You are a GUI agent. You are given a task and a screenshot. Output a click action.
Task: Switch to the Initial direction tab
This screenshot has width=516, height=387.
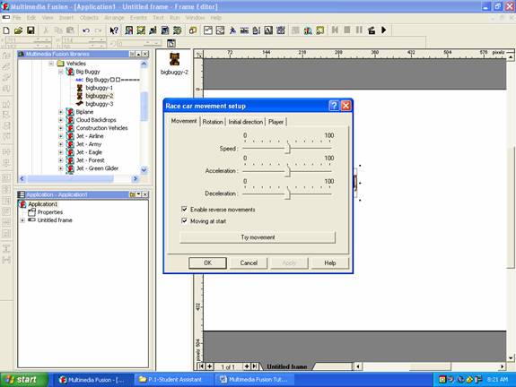point(246,122)
